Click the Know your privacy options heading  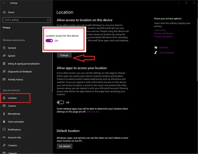[168, 18]
